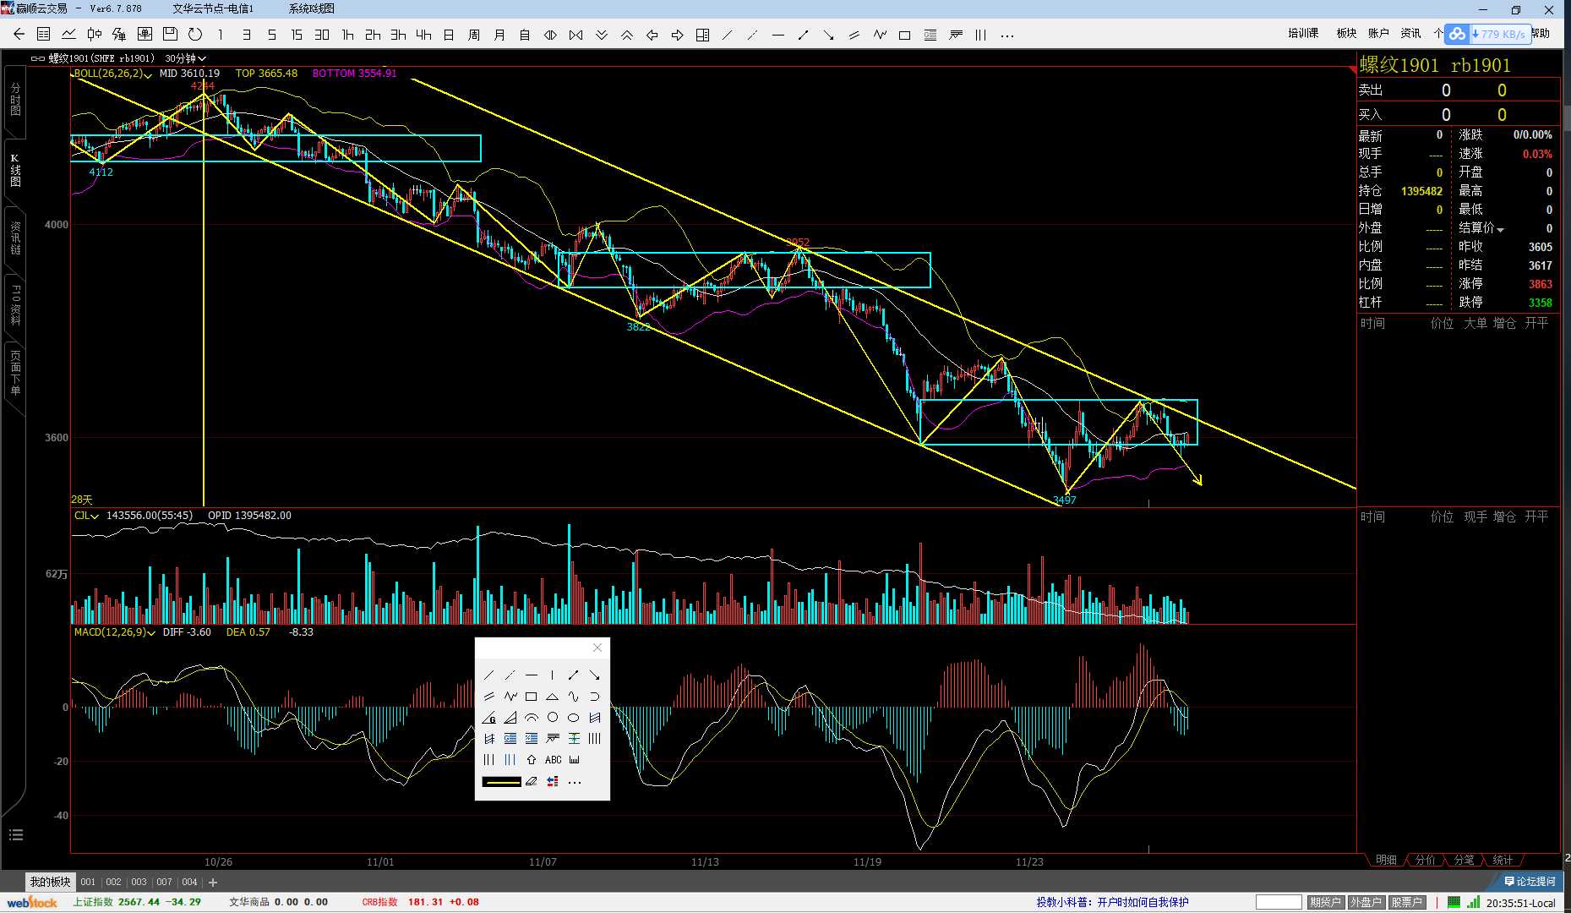
Task: Open the 账户 menu
Action: [1378, 33]
